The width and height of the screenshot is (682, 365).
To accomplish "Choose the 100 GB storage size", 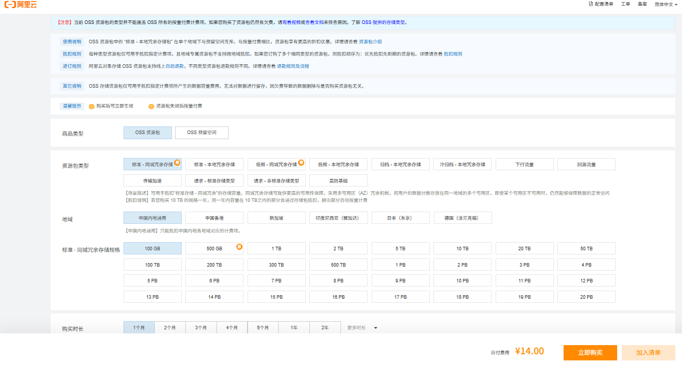I will [x=153, y=248].
